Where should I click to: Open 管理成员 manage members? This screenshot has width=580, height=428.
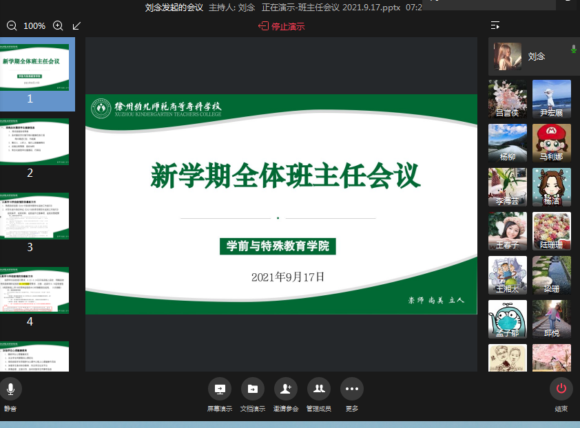[x=318, y=389]
